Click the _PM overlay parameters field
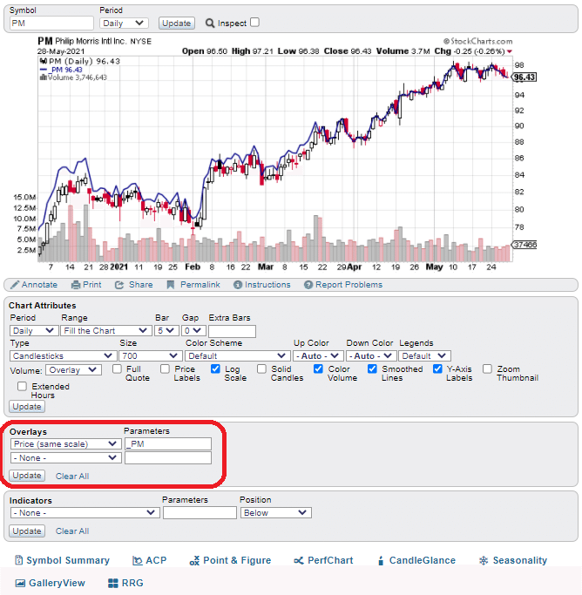Screen dimensions: 582x595 point(168,444)
